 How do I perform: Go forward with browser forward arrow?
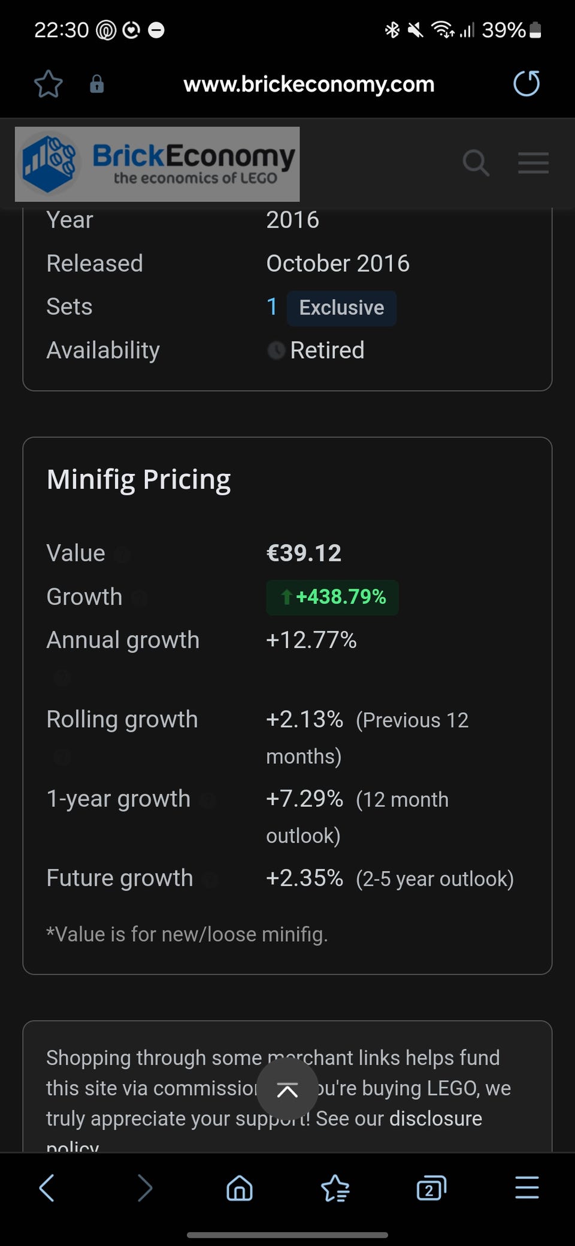(x=144, y=1187)
